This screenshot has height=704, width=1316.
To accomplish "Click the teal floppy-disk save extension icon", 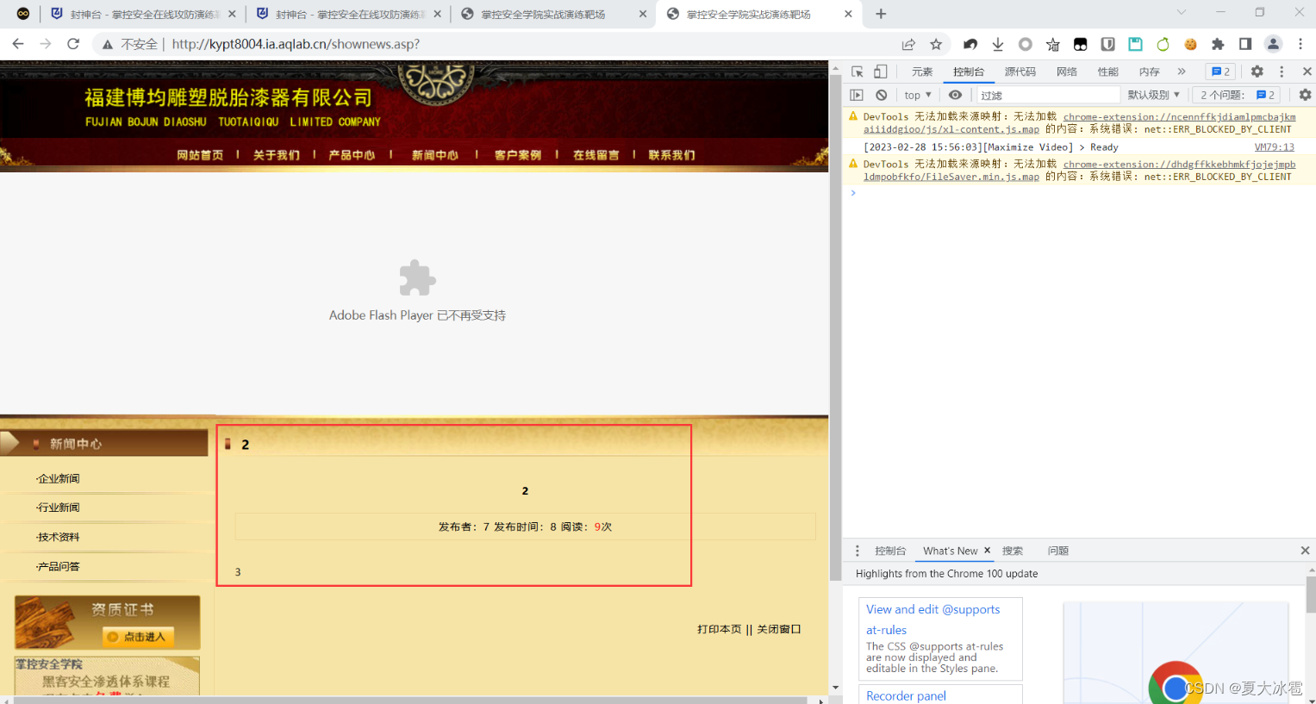I will (1136, 44).
